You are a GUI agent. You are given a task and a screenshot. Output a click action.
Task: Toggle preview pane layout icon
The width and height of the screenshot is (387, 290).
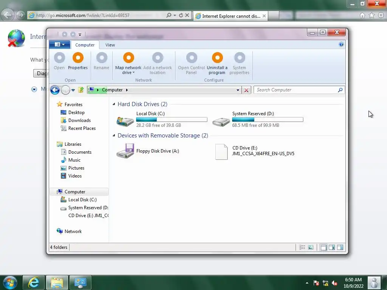(x=340, y=247)
